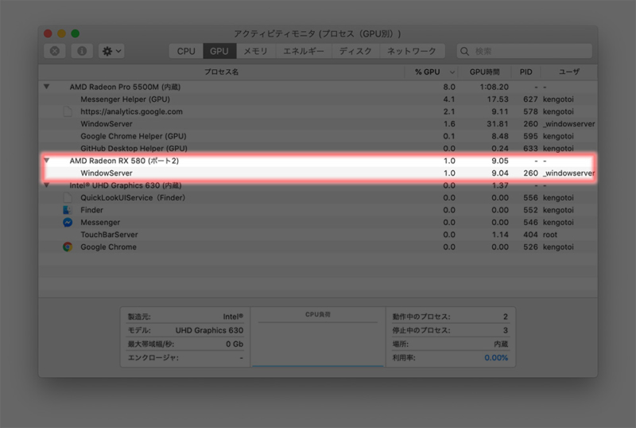
Task: Select Google Chrome Helper (GPU) row
Action: (317, 136)
